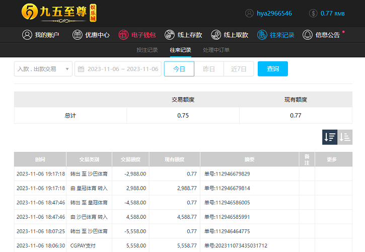Select the 今日 date range option
365x252 pixels.
point(179,69)
